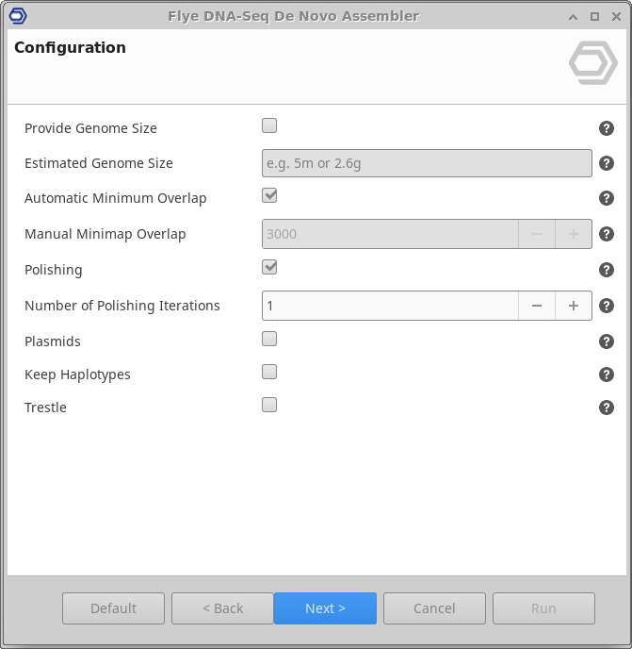
Task: Increase Number of Polishing Iterations with plus
Action: coord(573,306)
